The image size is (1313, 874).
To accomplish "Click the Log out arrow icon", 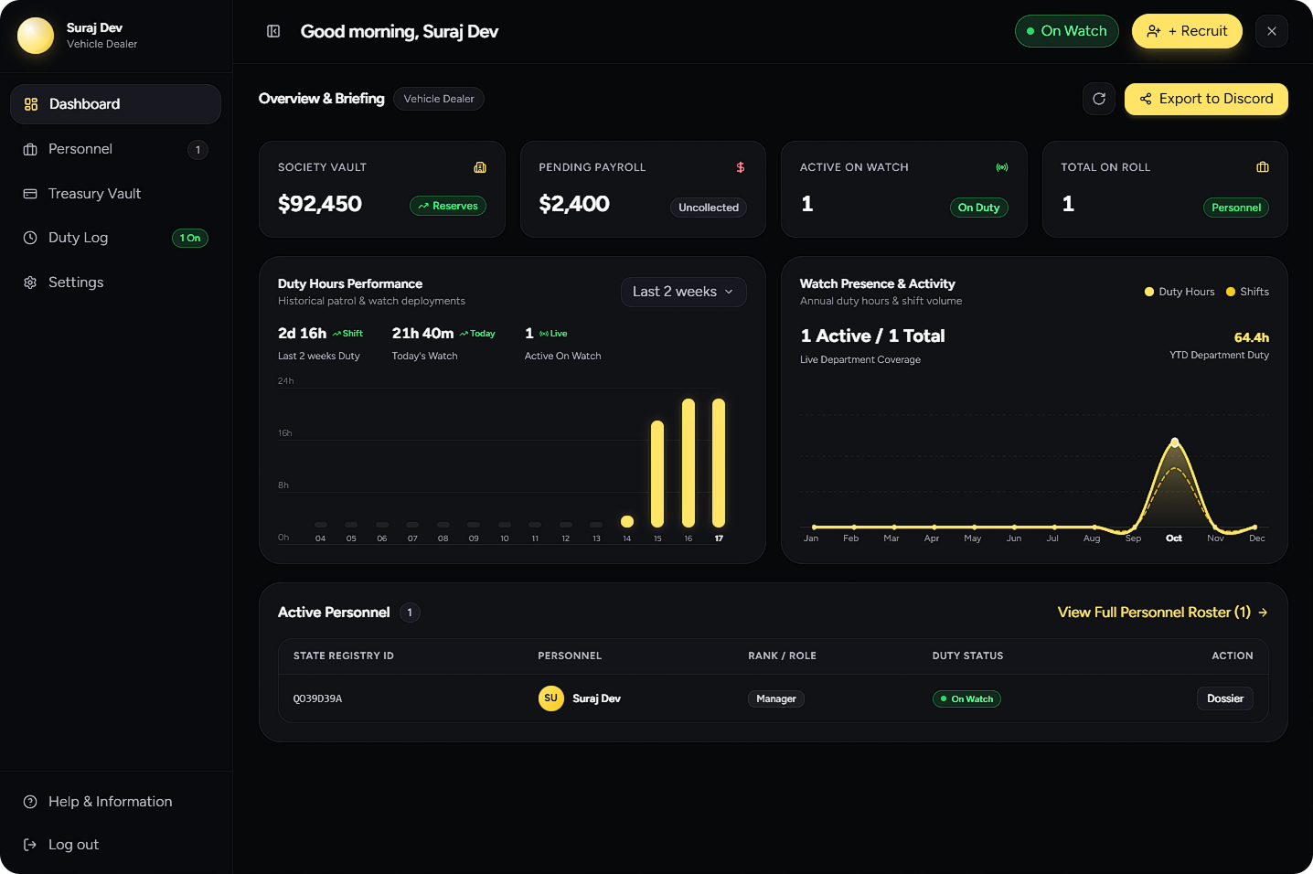I will 30,845.
